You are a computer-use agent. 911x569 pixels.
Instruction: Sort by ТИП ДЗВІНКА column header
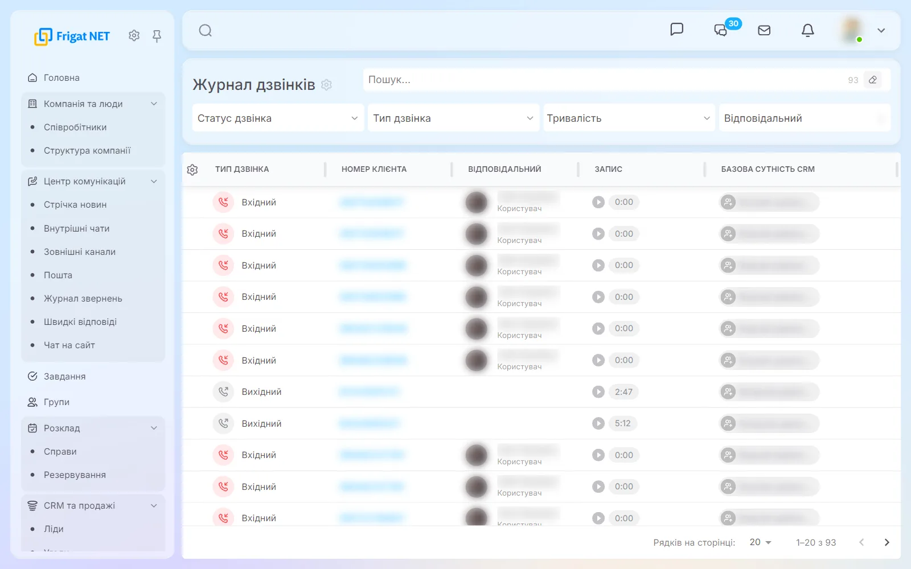[x=242, y=169]
